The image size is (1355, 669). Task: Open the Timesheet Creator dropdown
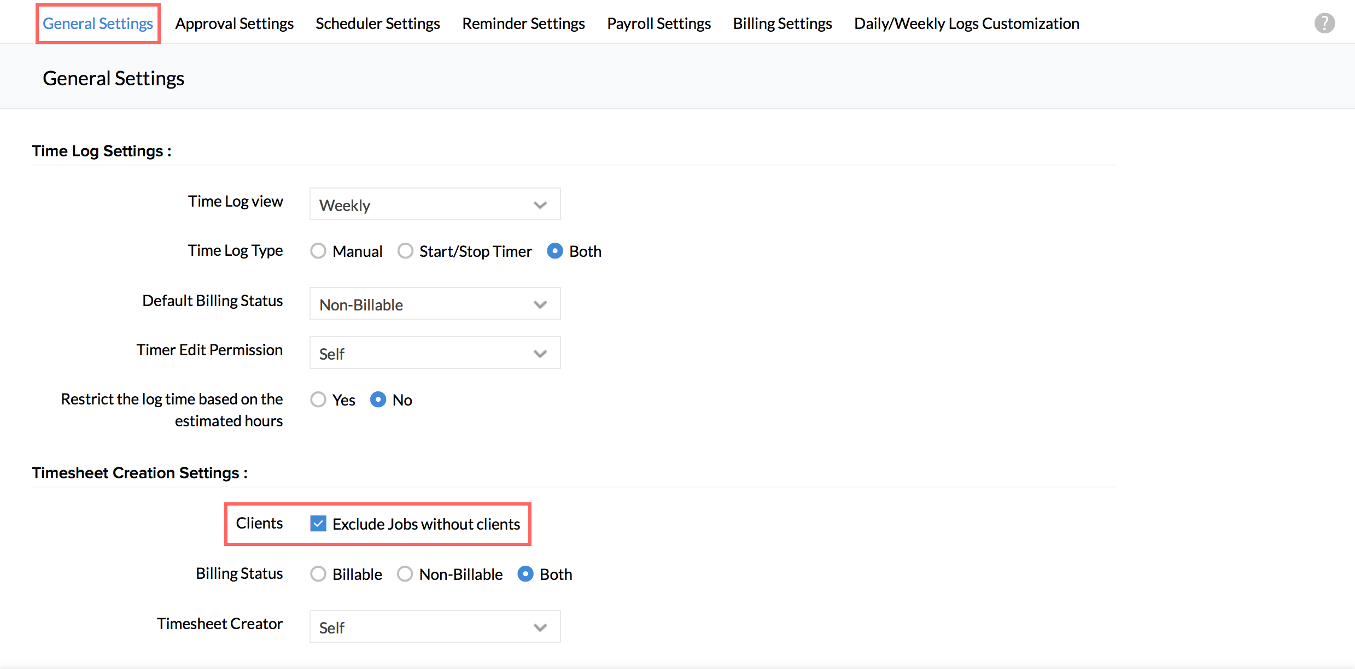click(435, 627)
